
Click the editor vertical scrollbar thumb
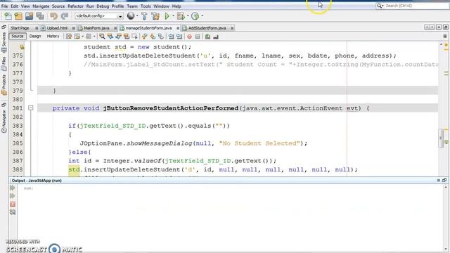pyautogui.click(x=441, y=138)
